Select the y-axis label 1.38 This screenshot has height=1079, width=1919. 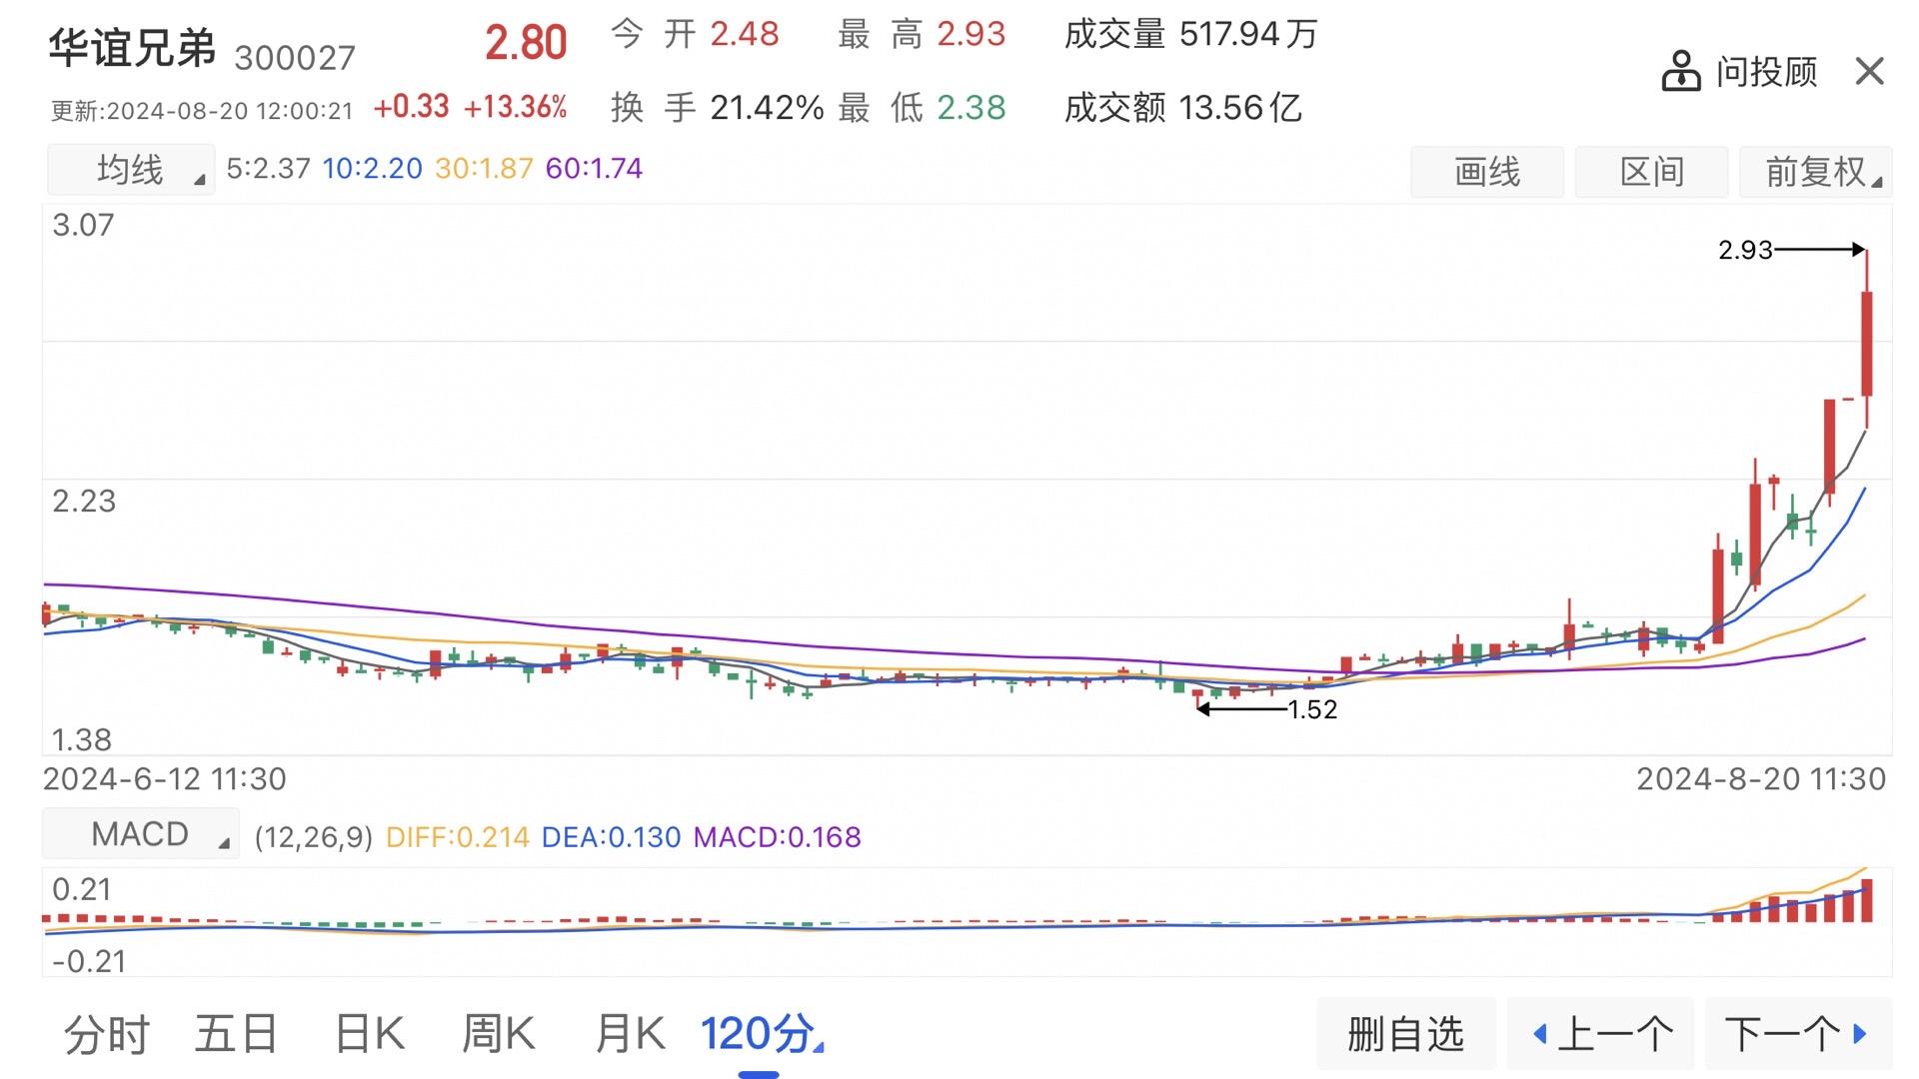pyautogui.click(x=81, y=739)
